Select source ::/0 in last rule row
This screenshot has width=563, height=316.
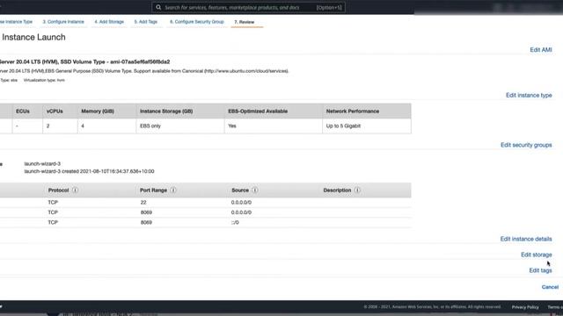[x=235, y=222]
